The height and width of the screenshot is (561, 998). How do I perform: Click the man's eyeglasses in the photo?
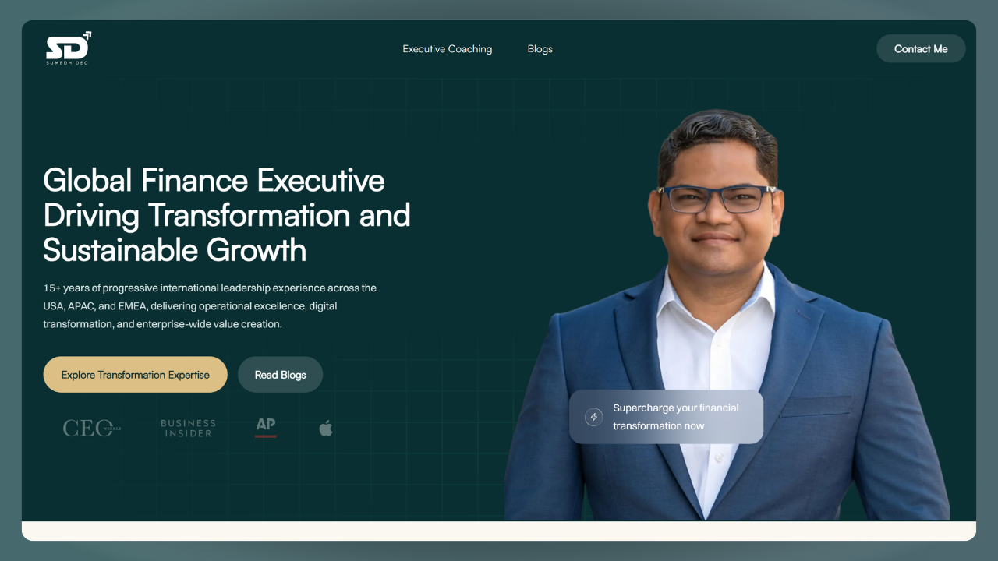point(717,199)
